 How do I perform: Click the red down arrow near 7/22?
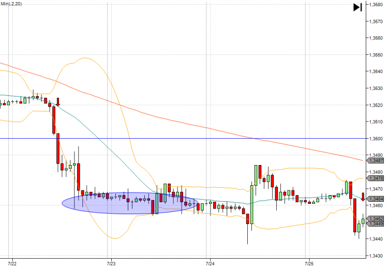[58, 102]
